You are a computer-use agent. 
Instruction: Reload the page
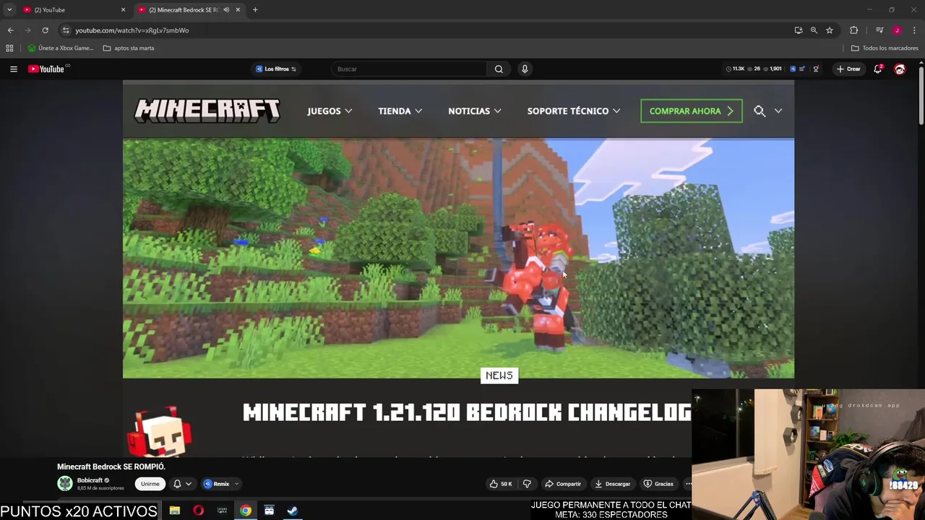coord(45,30)
